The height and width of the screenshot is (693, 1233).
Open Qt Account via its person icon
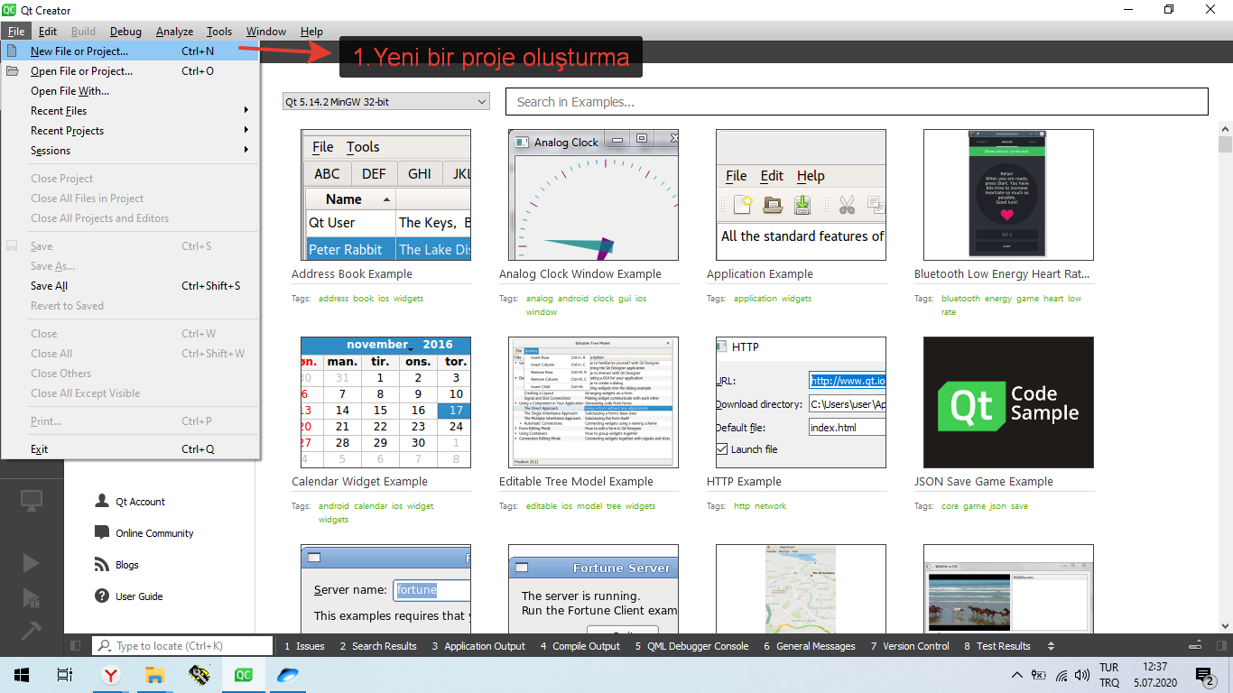pyautogui.click(x=102, y=502)
